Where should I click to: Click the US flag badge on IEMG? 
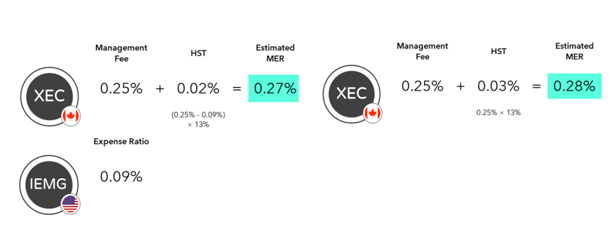tap(71, 204)
